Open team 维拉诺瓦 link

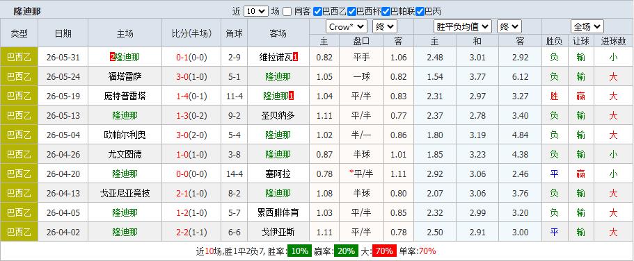(276, 58)
